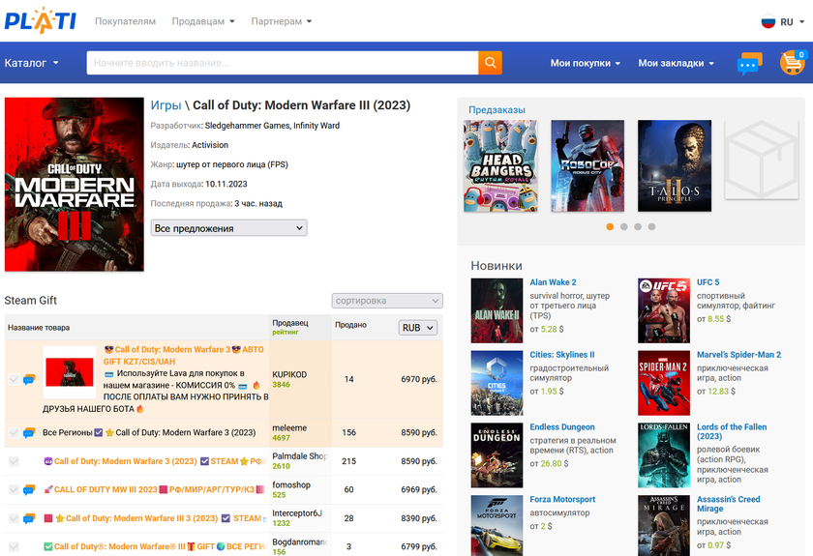Open Endless Dungeon title link

(562, 427)
